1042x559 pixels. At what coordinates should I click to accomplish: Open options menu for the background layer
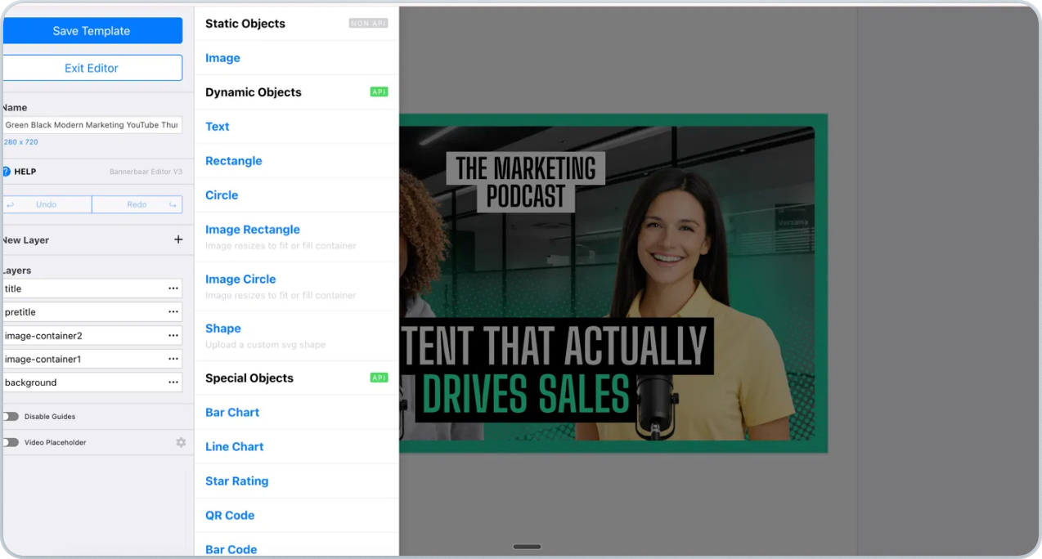pos(173,382)
